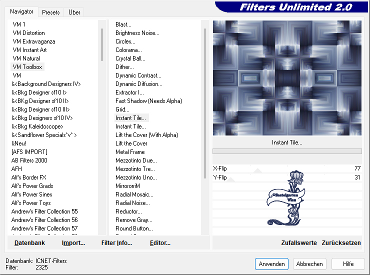Image resolution: width=370 pixels, height=275 pixels.
Task: Open Hilfe help button
Action: [x=348, y=263]
